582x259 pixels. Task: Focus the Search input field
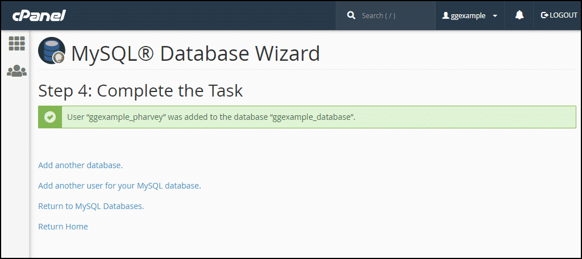pyautogui.click(x=392, y=15)
